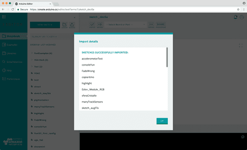The height and width of the screenshot is (150, 247).
Task: Open the notifications bell icon
Action: pyautogui.click(x=236, y=17)
